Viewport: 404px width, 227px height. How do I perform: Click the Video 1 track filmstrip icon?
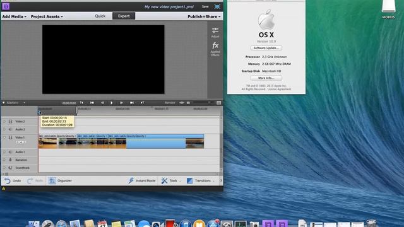pyautogui.click(x=11, y=137)
